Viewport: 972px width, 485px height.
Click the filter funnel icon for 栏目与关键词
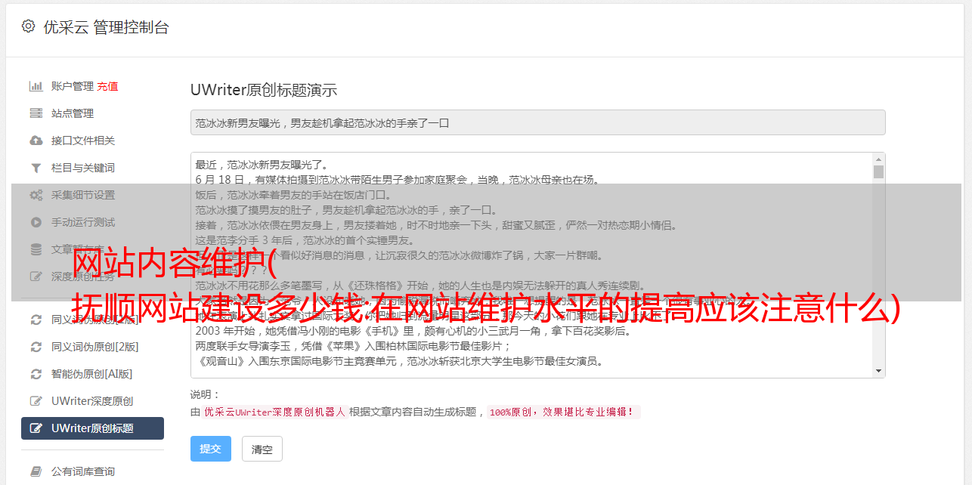coord(36,168)
